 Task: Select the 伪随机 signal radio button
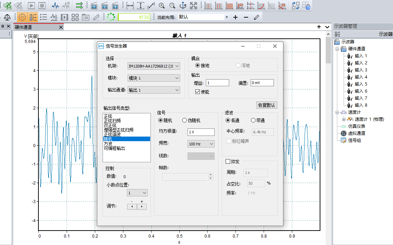pyautogui.click(x=184, y=120)
